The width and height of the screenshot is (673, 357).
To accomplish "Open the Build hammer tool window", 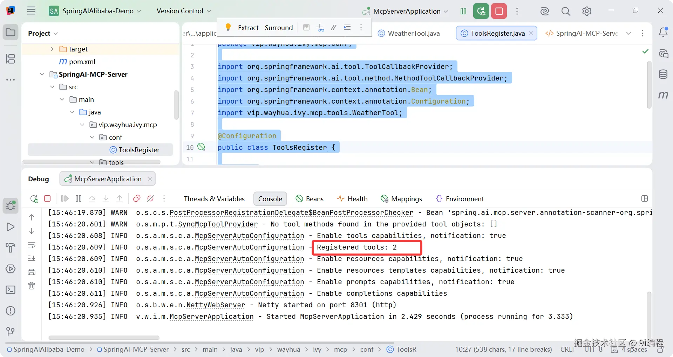I will pos(11,248).
